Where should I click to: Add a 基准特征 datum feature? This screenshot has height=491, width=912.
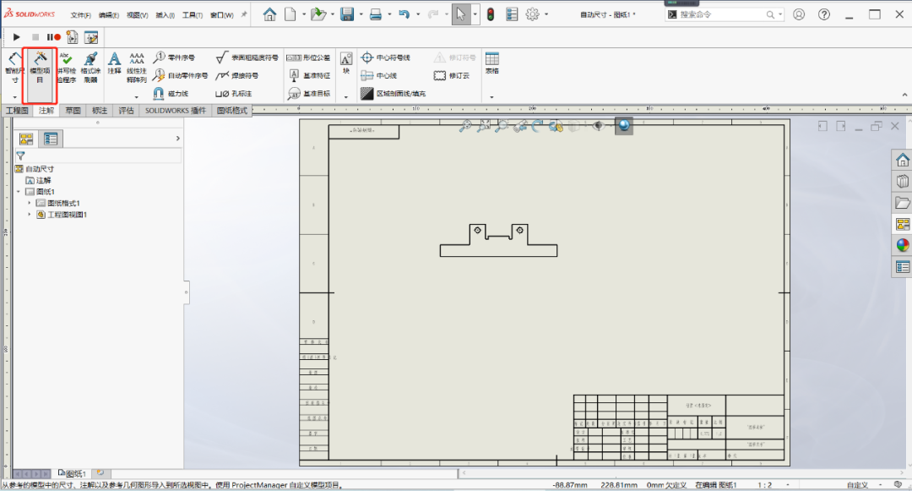coord(309,75)
